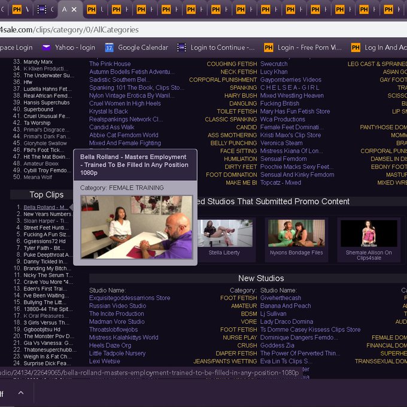Select CRUSH category in New Studios
This screenshot has width=407, height=407.
point(247,345)
